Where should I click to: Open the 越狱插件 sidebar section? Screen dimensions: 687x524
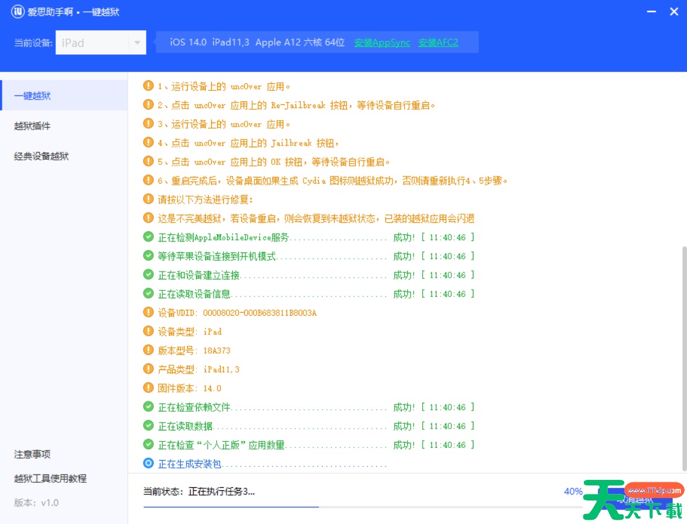[x=33, y=126]
